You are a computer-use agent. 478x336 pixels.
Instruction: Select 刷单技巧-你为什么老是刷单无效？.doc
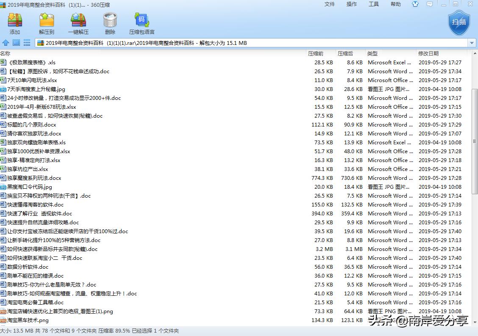point(52,284)
